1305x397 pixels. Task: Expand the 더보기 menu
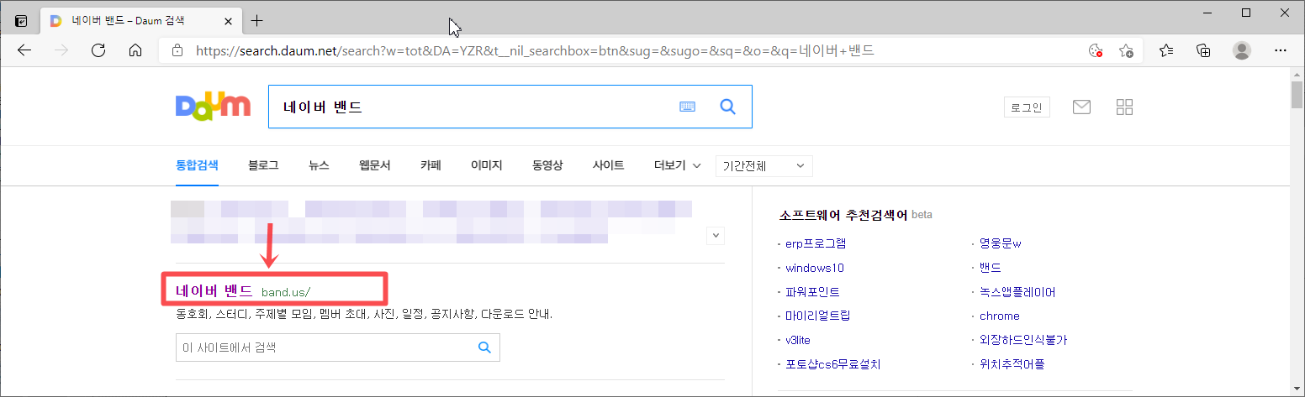coord(678,165)
